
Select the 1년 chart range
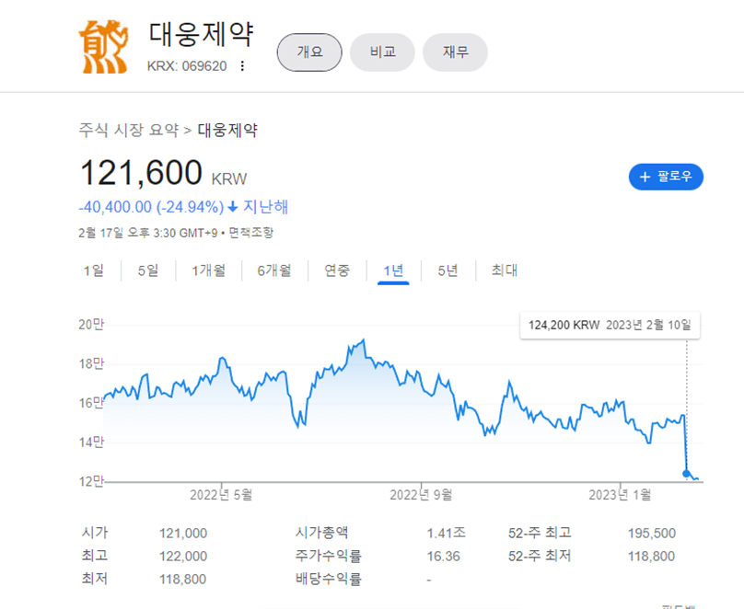pyautogui.click(x=393, y=270)
